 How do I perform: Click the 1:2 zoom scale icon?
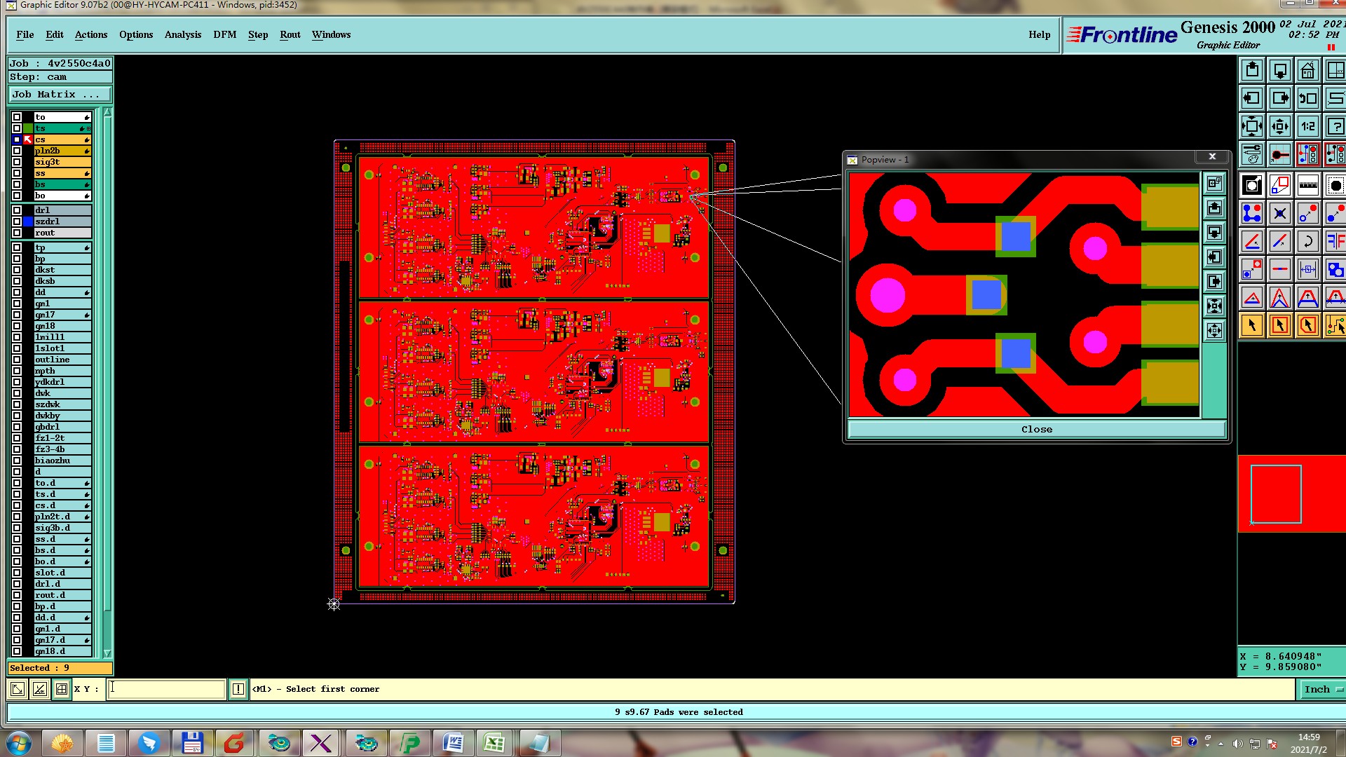click(1307, 126)
